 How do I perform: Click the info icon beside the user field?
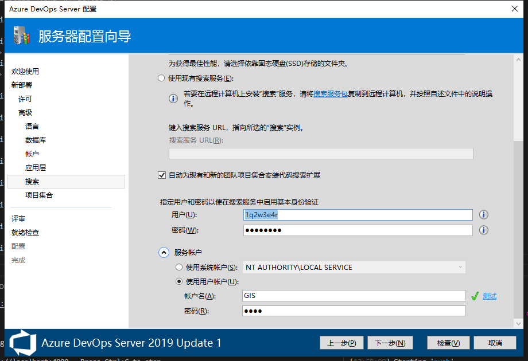[483, 215]
